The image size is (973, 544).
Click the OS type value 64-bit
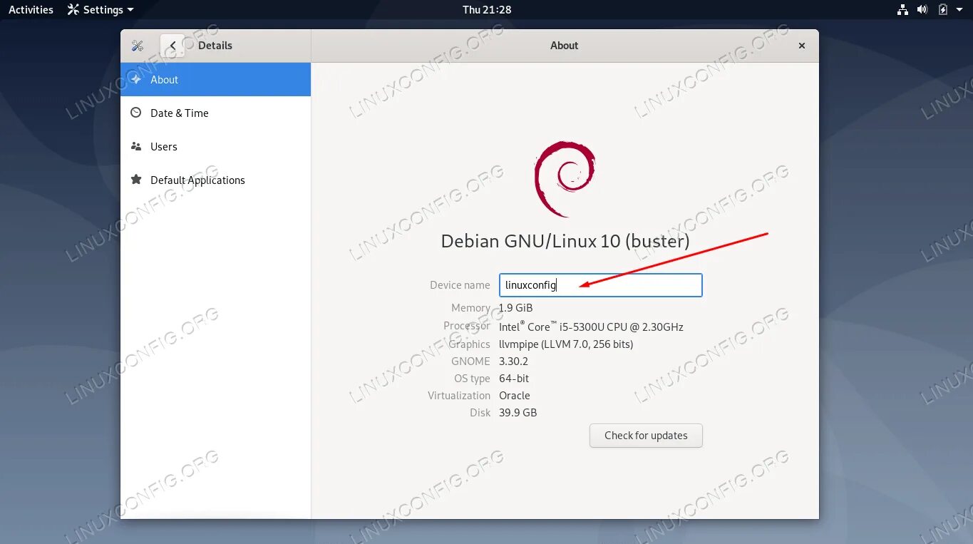pyautogui.click(x=514, y=379)
